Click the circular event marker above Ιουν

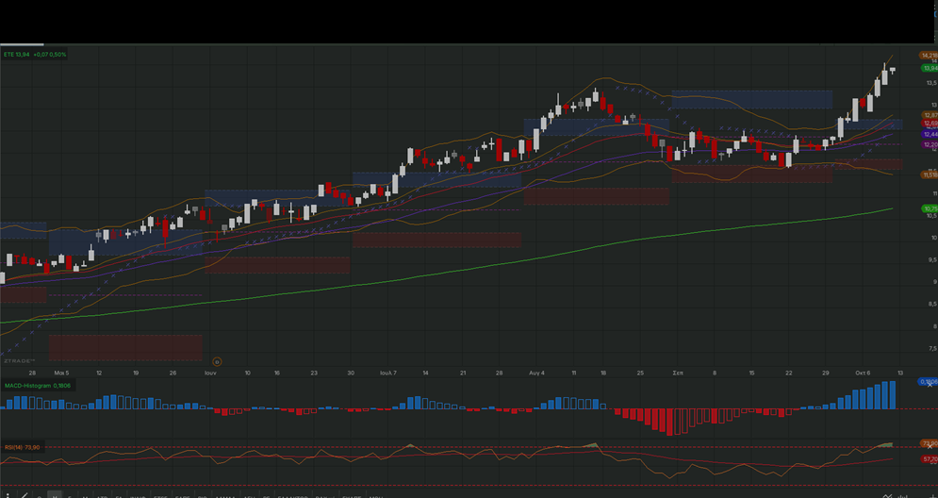click(x=217, y=361)
